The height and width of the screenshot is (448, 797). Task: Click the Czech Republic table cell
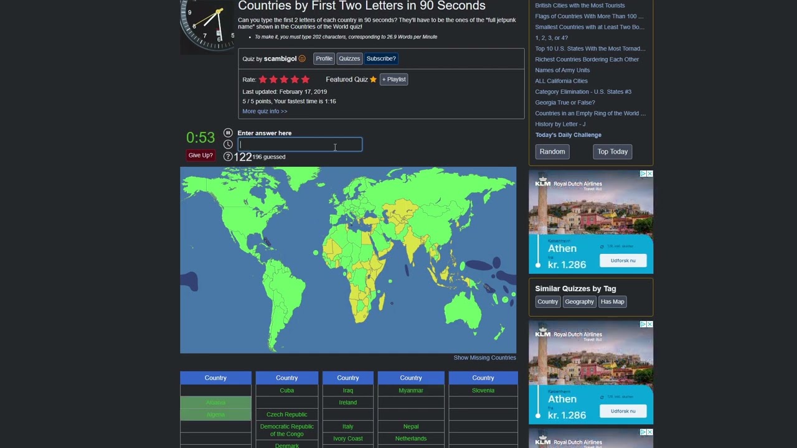[287, 414]
